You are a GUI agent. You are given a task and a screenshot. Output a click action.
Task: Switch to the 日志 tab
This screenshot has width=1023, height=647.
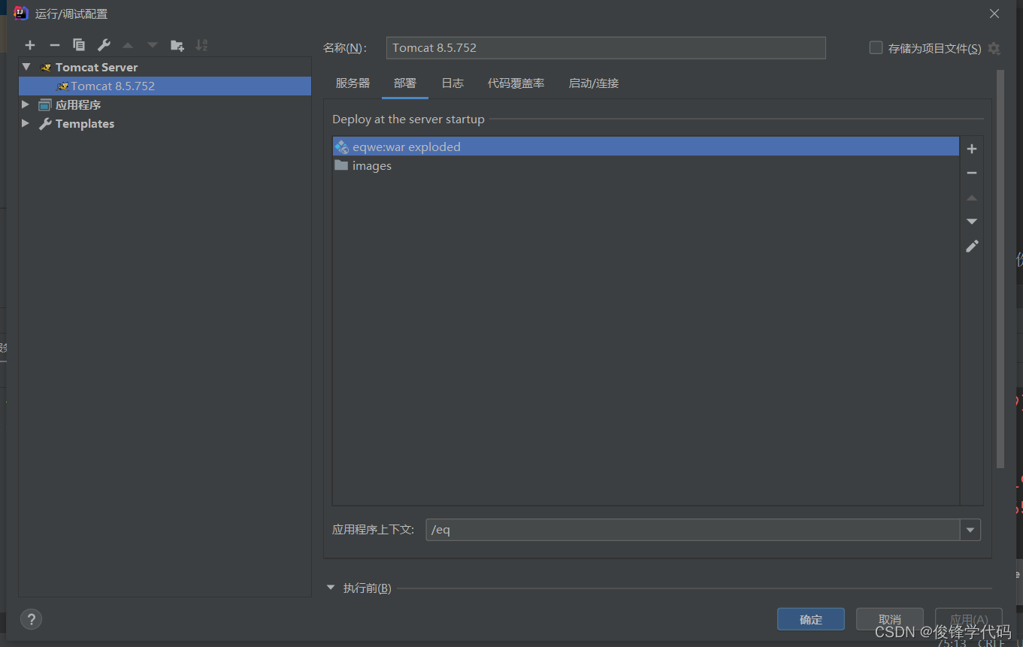tap(452, 83)
